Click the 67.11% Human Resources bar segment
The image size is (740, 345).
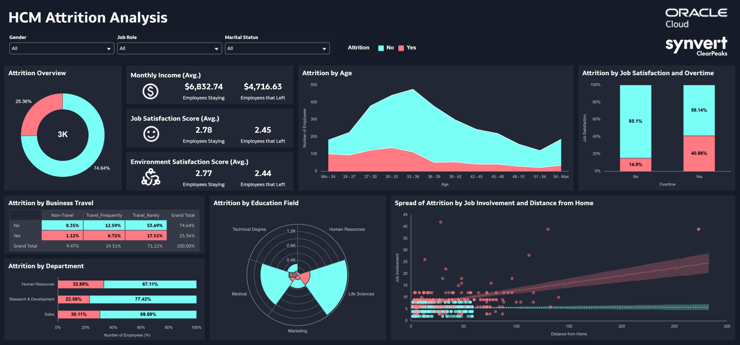pos(150,285)
